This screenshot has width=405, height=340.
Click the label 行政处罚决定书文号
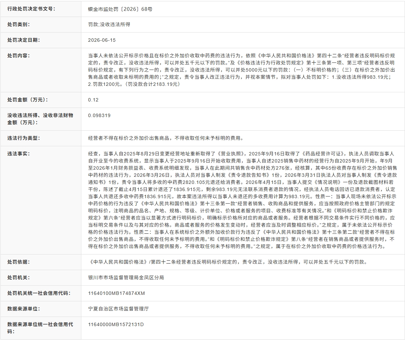(31, 9)
